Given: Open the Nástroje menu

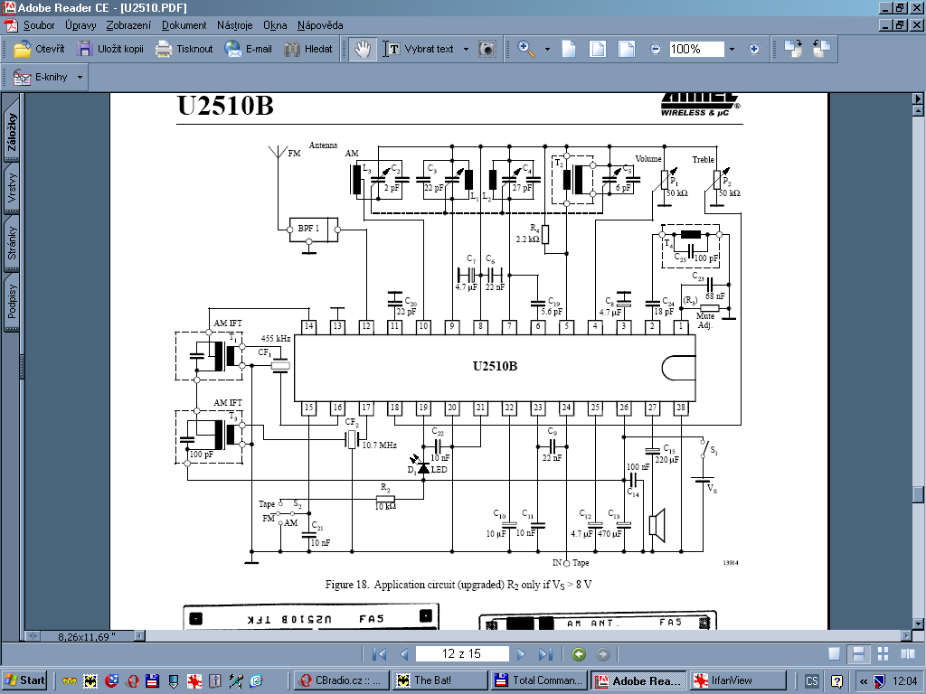Looking at the screenshot, I should pyautogui.click(x=234, y=25).
